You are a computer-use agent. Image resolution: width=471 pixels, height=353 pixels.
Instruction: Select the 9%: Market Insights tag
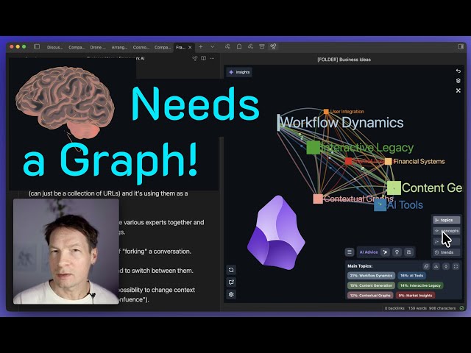415,296
